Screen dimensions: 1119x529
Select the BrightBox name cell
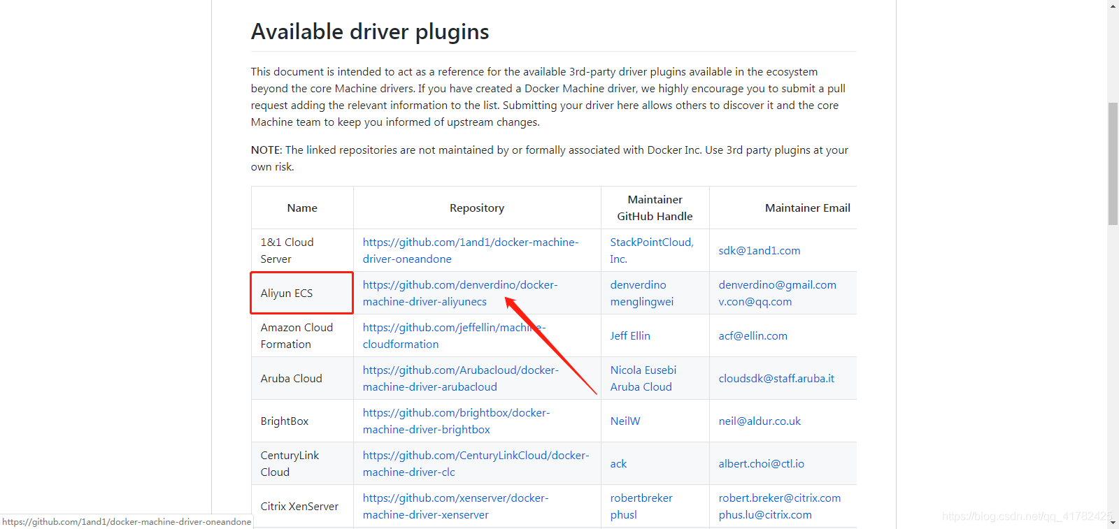pyautogui.click(x=302, y=421)
